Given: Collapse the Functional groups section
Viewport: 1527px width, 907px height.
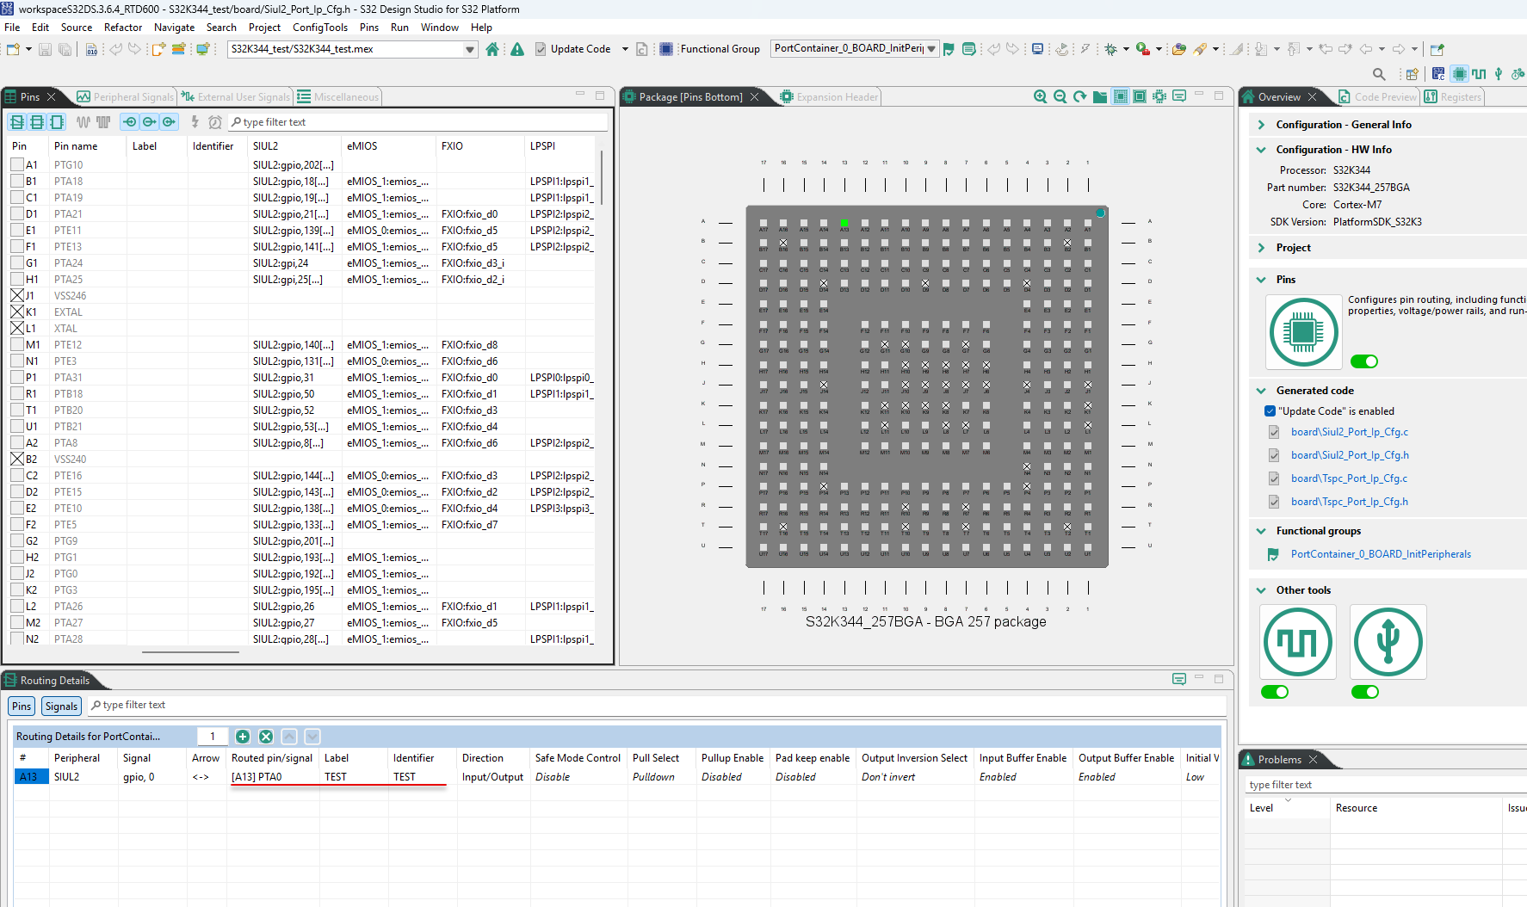Looking at the screenshot, I should (1261, 531).
